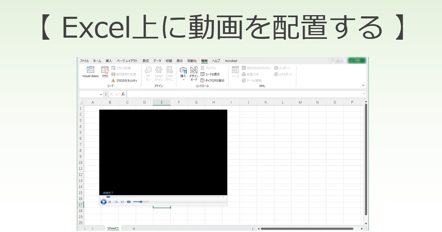Switch to the Acrobat tab

[231, 61]
